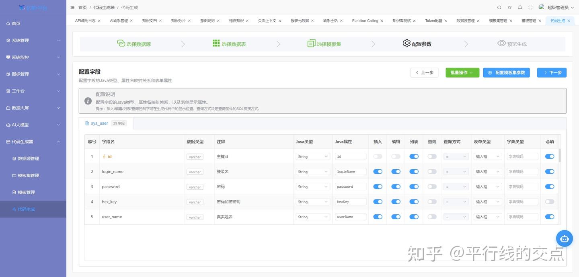The width and height of the screenshot is (579, 277).
Task: Toggle 插入 switch for login_name row
Action: point(378,172)
